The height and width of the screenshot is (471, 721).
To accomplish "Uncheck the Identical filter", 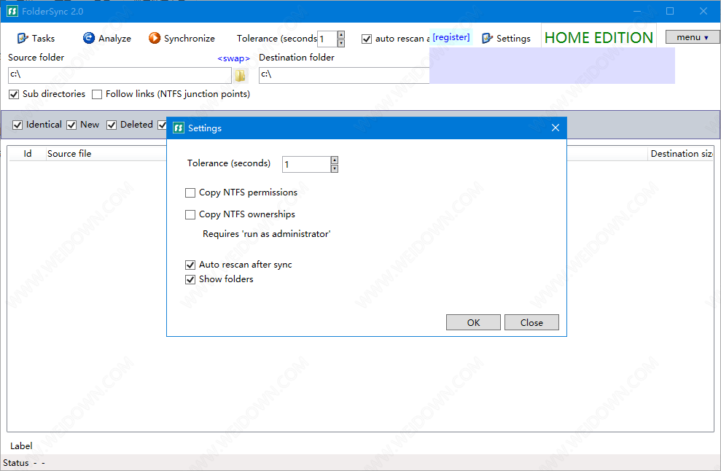I will 17,125.
